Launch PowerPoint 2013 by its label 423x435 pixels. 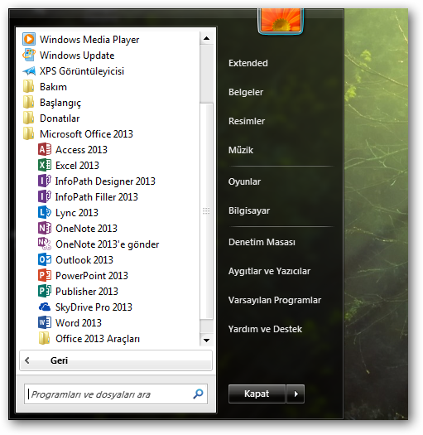[x=92, y=275]
